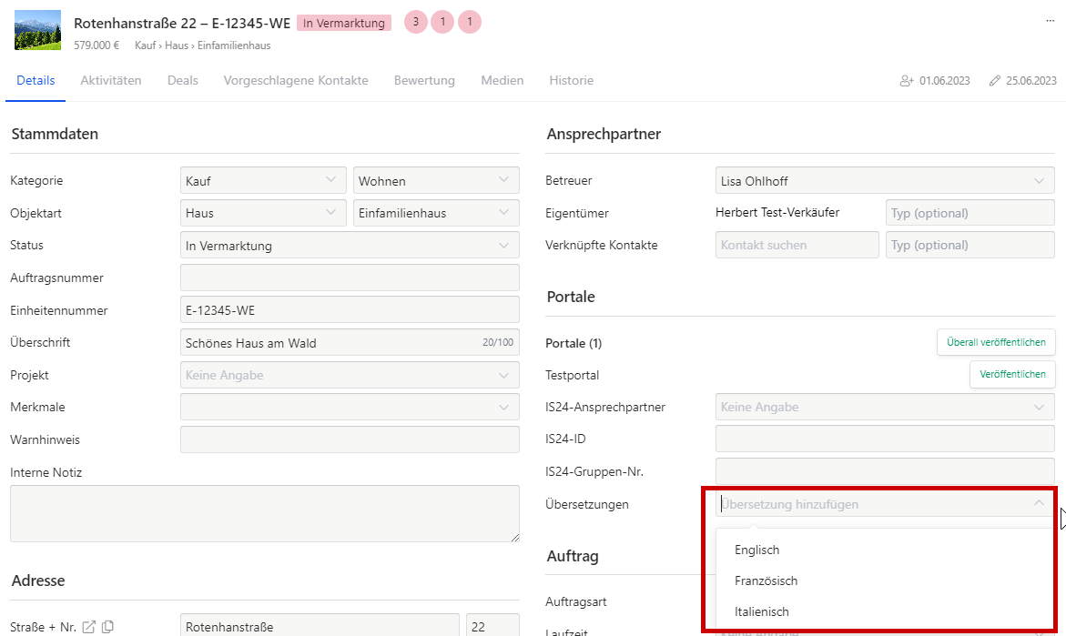Select Englisch from the translation list
The width and height of the screenshot is (1066, 636).
(x=757, y=550)
